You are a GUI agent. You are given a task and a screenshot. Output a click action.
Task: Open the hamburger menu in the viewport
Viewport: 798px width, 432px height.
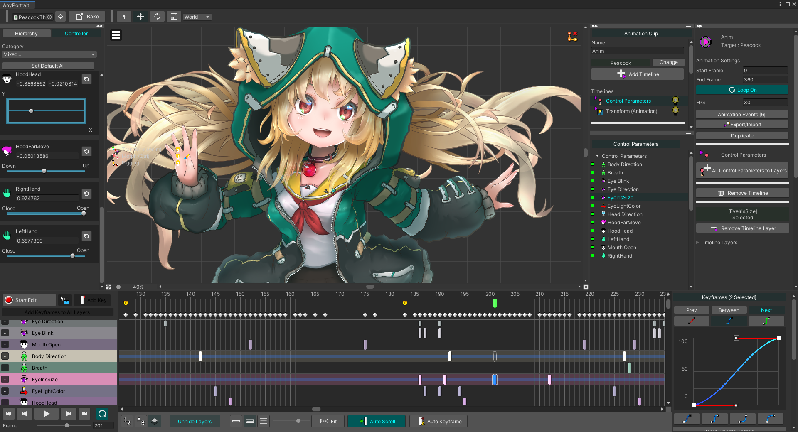click(x=116, y=35)
